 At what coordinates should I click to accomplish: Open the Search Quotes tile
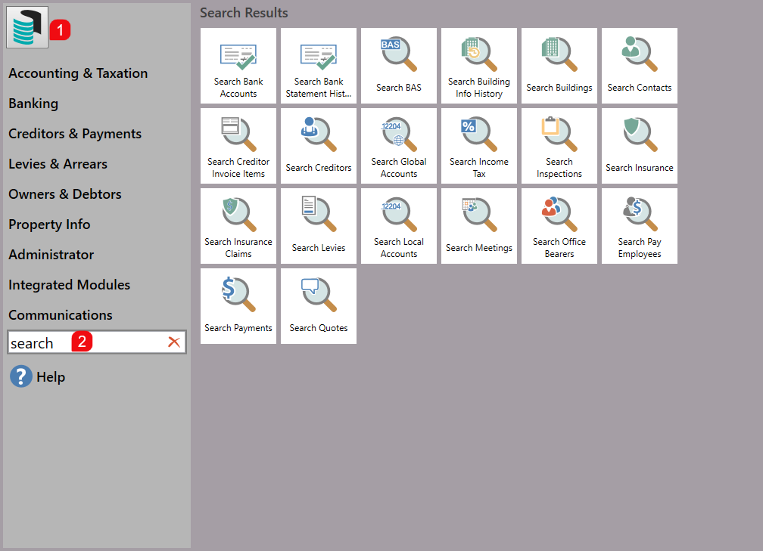(x=319, y=306)
